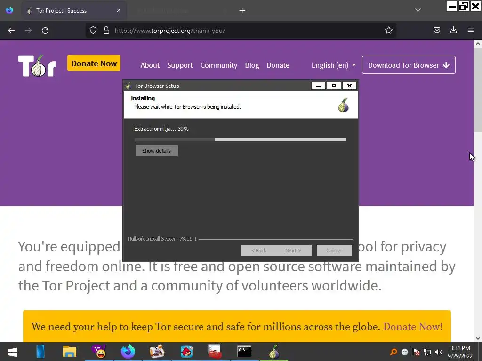Click the Firefox icon at tab bar left
The image size is (482, 361).
pos(9,10)
